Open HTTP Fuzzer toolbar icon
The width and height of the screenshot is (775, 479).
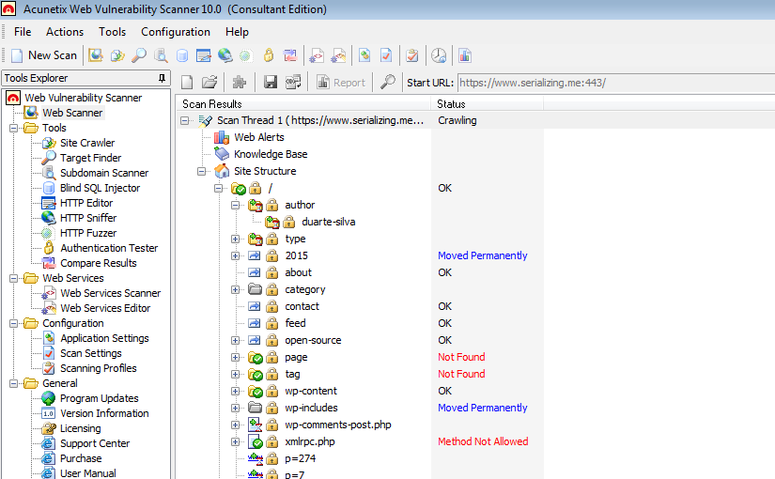[x=245, y=55]
